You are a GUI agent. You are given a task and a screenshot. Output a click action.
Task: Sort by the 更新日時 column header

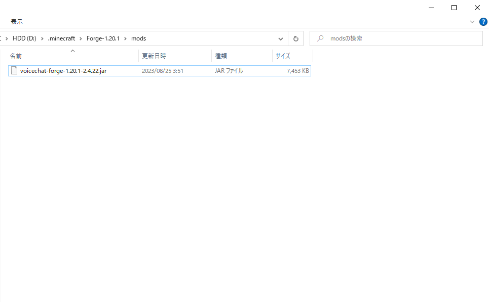pos(154,56)
